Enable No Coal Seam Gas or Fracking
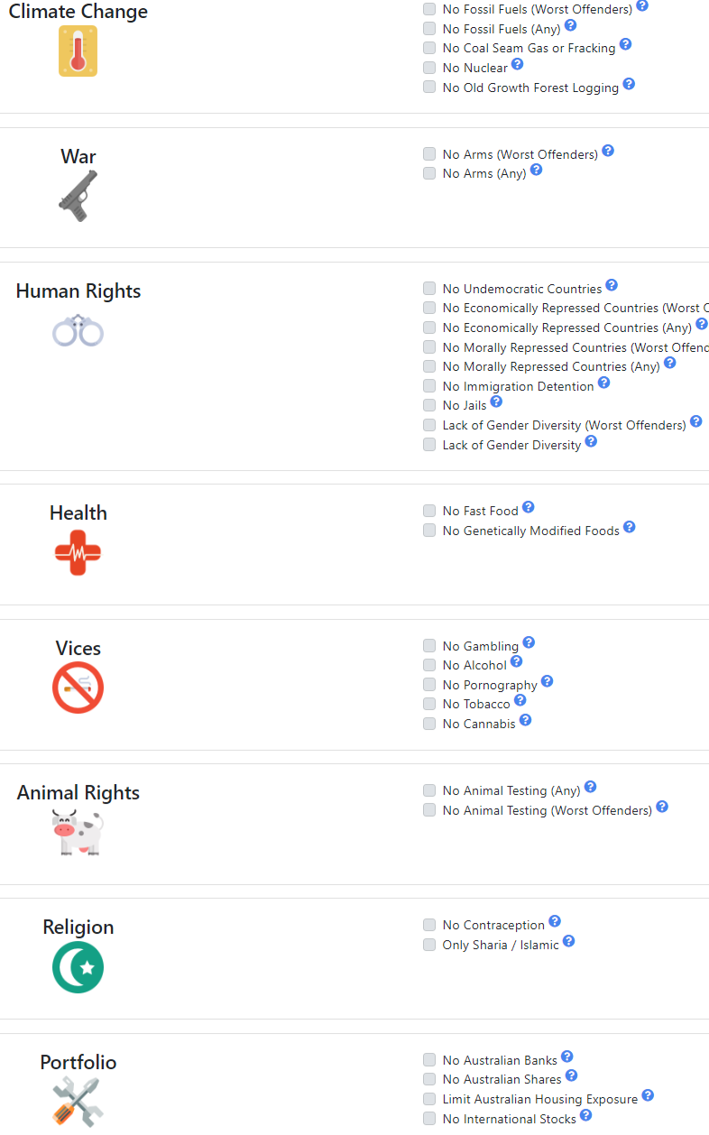Viewport: 709px width, 1135px height. point(429,48)
